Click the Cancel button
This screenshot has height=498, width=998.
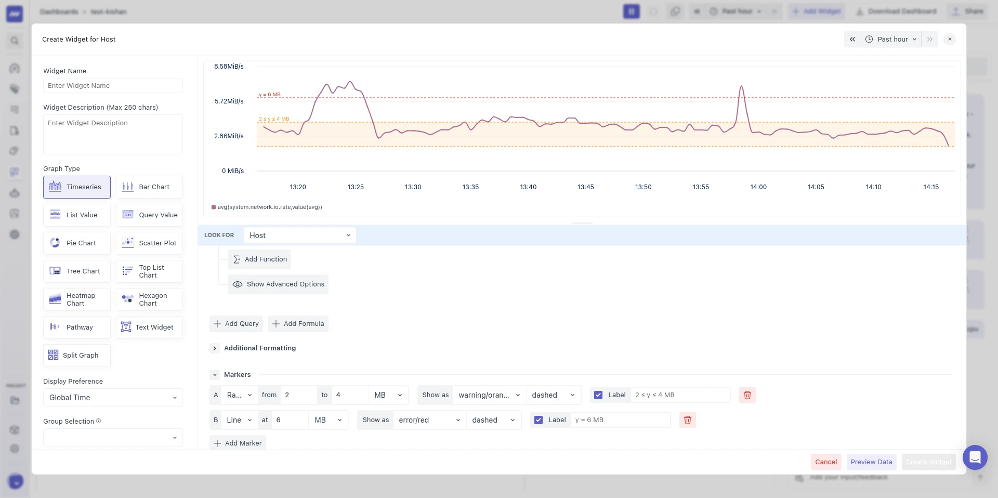pos(826,462)
